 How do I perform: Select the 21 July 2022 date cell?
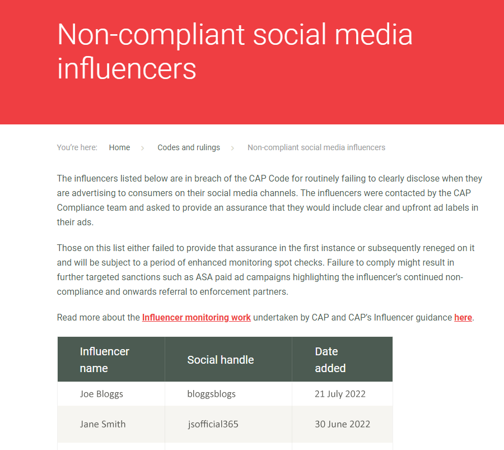(342, 394)
